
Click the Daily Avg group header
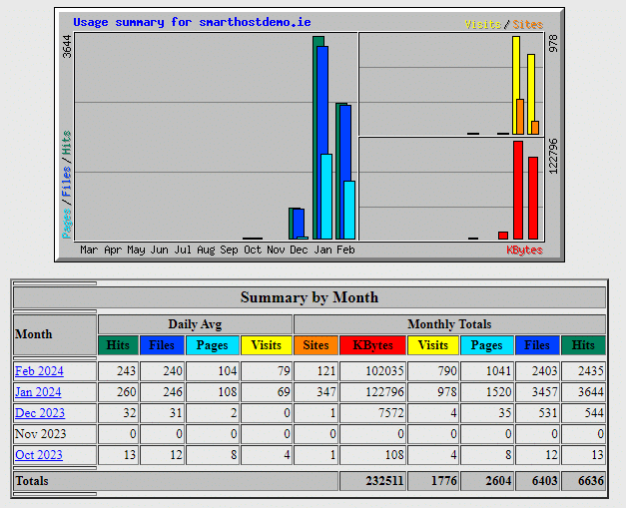(x=195, y=324)
